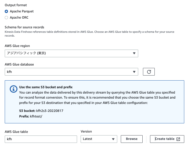The height and width of the screenshot is (147, 189).
Task: Click the 'AWS Glue region' label
Action: [x=17, y=46]
